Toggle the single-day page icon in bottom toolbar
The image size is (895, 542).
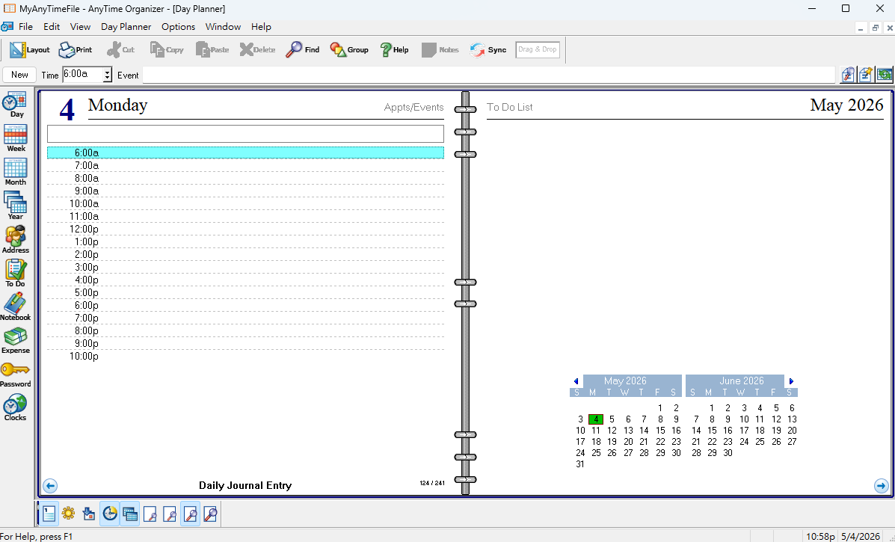49,514
